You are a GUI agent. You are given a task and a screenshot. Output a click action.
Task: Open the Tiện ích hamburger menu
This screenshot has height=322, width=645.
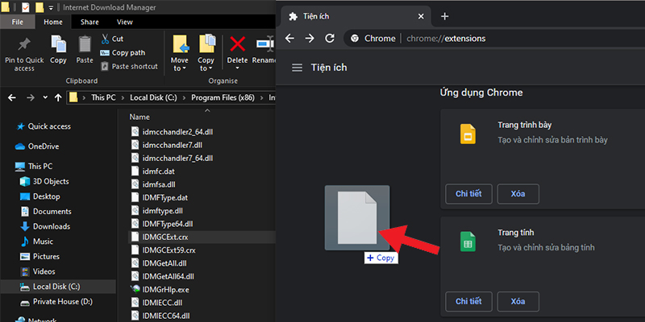tap(297, 68)
